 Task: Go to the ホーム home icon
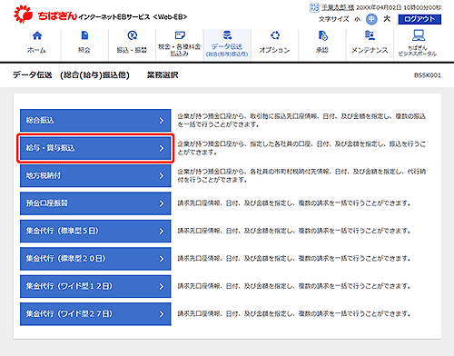37,35
